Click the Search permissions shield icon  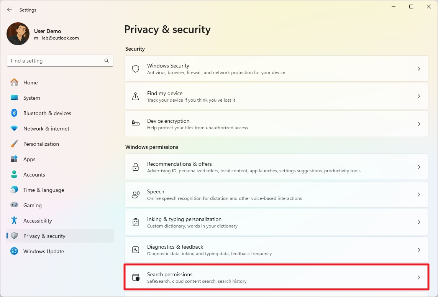135,277
